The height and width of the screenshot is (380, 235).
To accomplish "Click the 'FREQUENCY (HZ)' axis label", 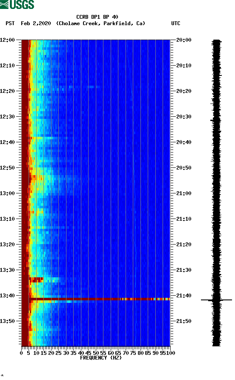I will coord(101,358).
